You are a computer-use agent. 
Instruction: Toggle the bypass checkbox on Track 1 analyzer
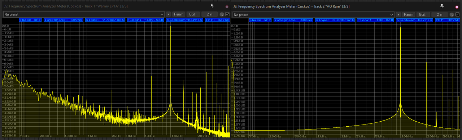(x=227, y=14)
